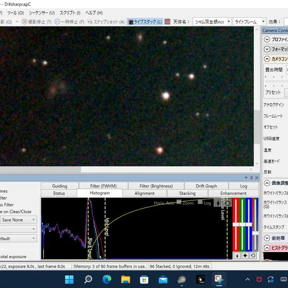Enable the Horiz. Axis Zoom checkbox
This screenshot has height=288, width=288.
(x=179, y=202)
